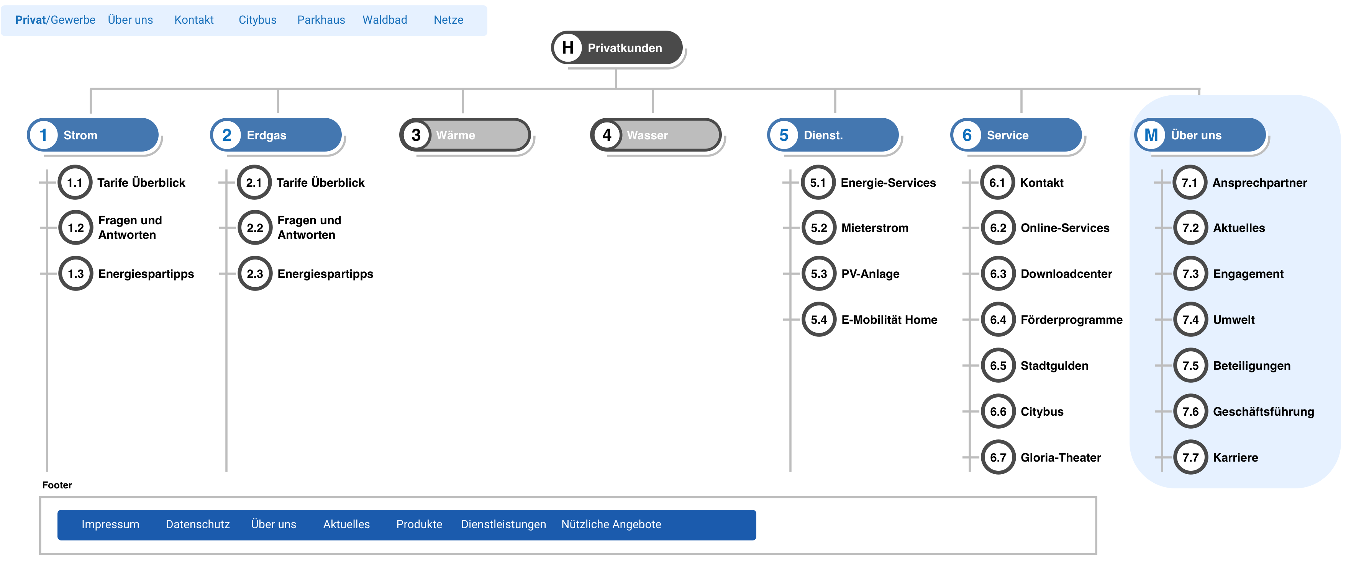Viewport: 1351px width, 568px height.
Task: Click the number 1 circle beside Strom
Action: pyautogui.click(x=44, y=135)
